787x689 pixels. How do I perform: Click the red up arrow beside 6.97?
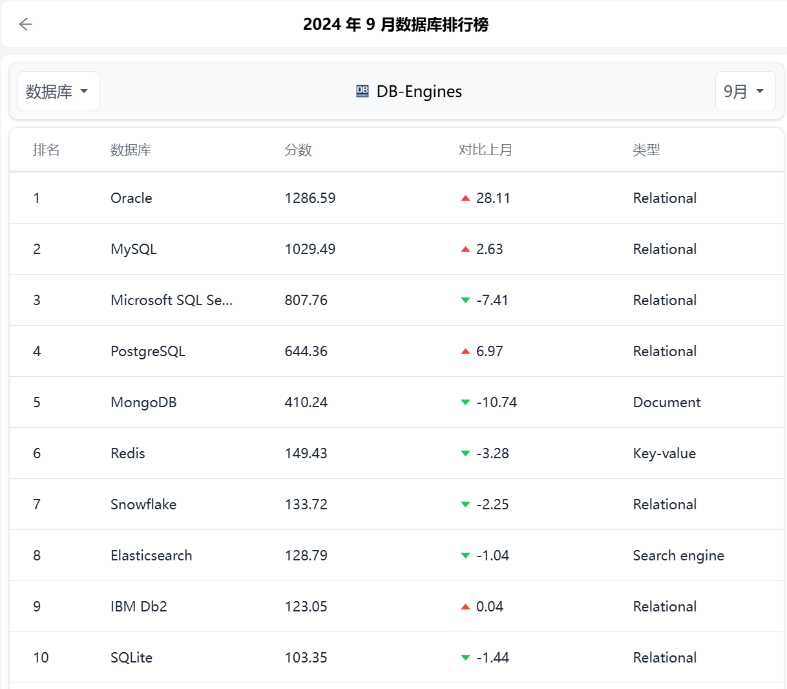click(465, 352)
